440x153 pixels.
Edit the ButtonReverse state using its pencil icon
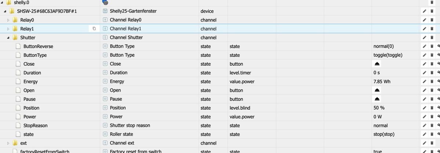(x=424, y=46)
